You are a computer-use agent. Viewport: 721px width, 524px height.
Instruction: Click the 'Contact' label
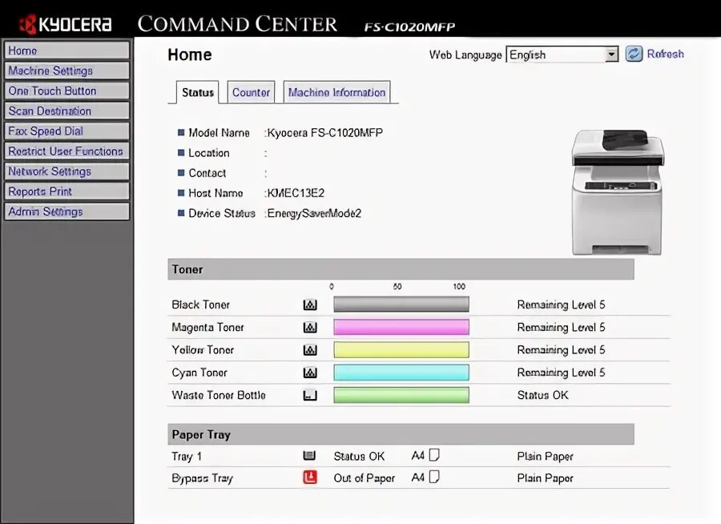[207, 173]
